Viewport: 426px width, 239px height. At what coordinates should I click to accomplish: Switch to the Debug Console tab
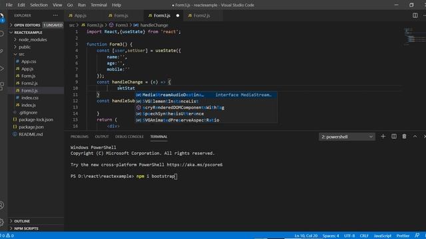pyautogui.click(x=129, y=137)
